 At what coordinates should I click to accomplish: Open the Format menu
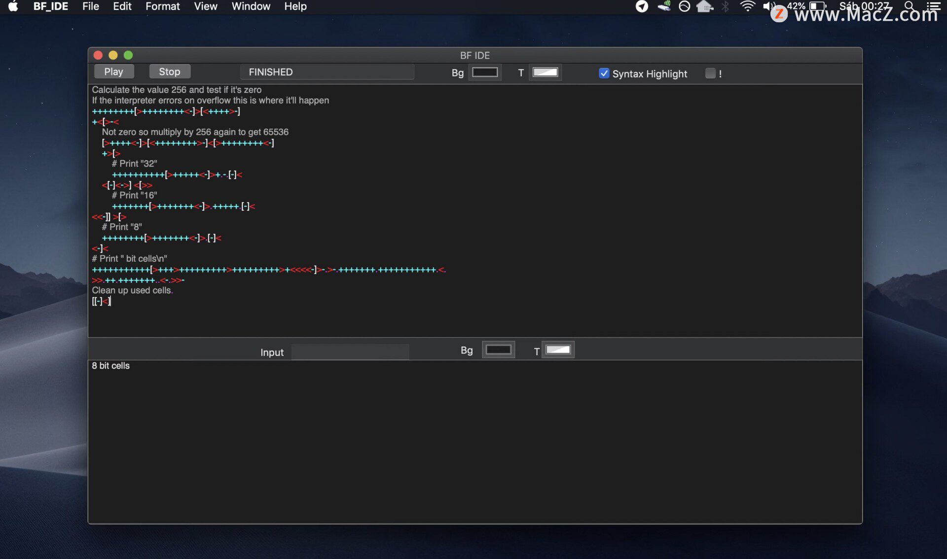(x=163, y=6)
